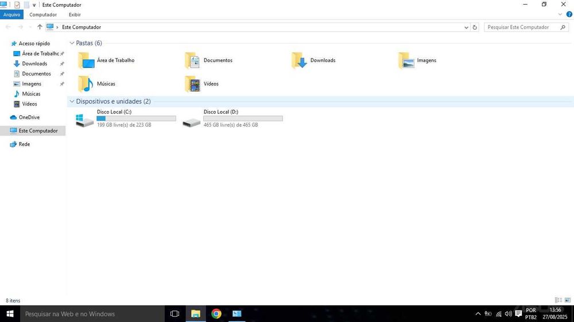Click the Properties checkmark icon in title bar
This screenshot has width=574, height=322.
(x=17, y=5)
